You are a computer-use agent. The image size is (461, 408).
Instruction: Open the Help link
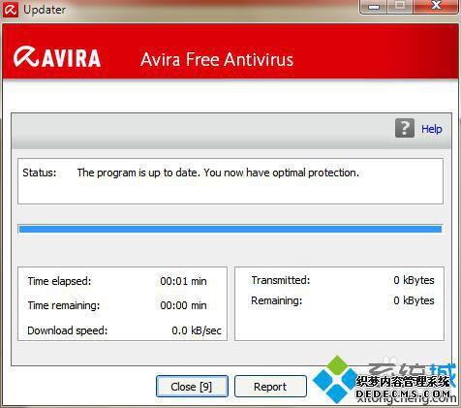pos(432,129)
